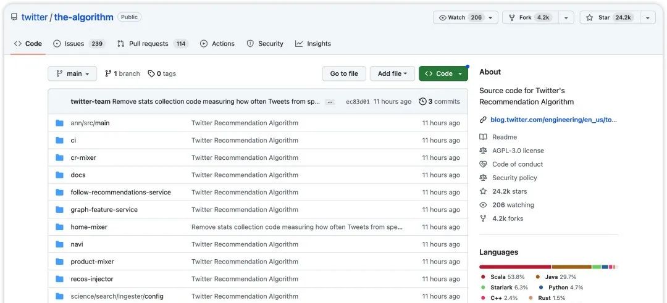Open the home-mixer commit message Remove stats collection
The image size is (667, 303).
click(x=297, y=227)
